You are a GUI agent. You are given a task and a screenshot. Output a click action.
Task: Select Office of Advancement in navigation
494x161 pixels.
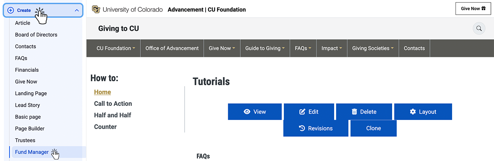coord(172,48)
